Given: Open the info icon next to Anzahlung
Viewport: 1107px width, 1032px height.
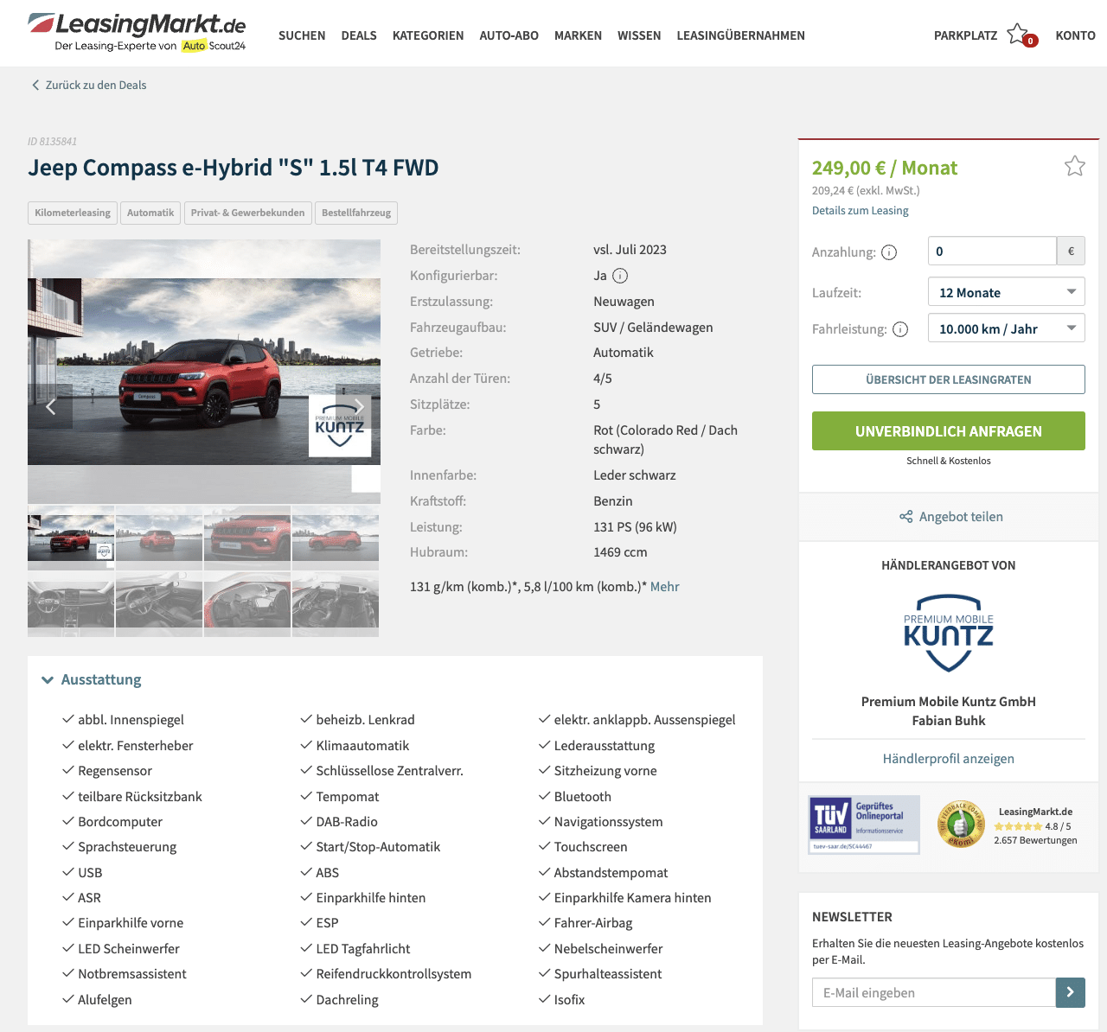Looking at the screenshot, I should (889, 252).
